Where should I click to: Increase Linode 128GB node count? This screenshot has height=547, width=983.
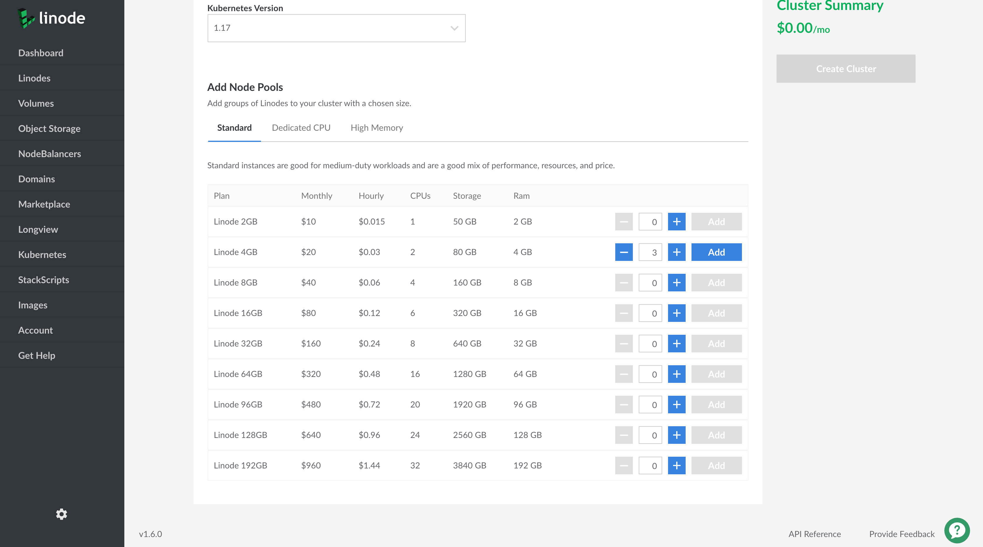[676, 435]
